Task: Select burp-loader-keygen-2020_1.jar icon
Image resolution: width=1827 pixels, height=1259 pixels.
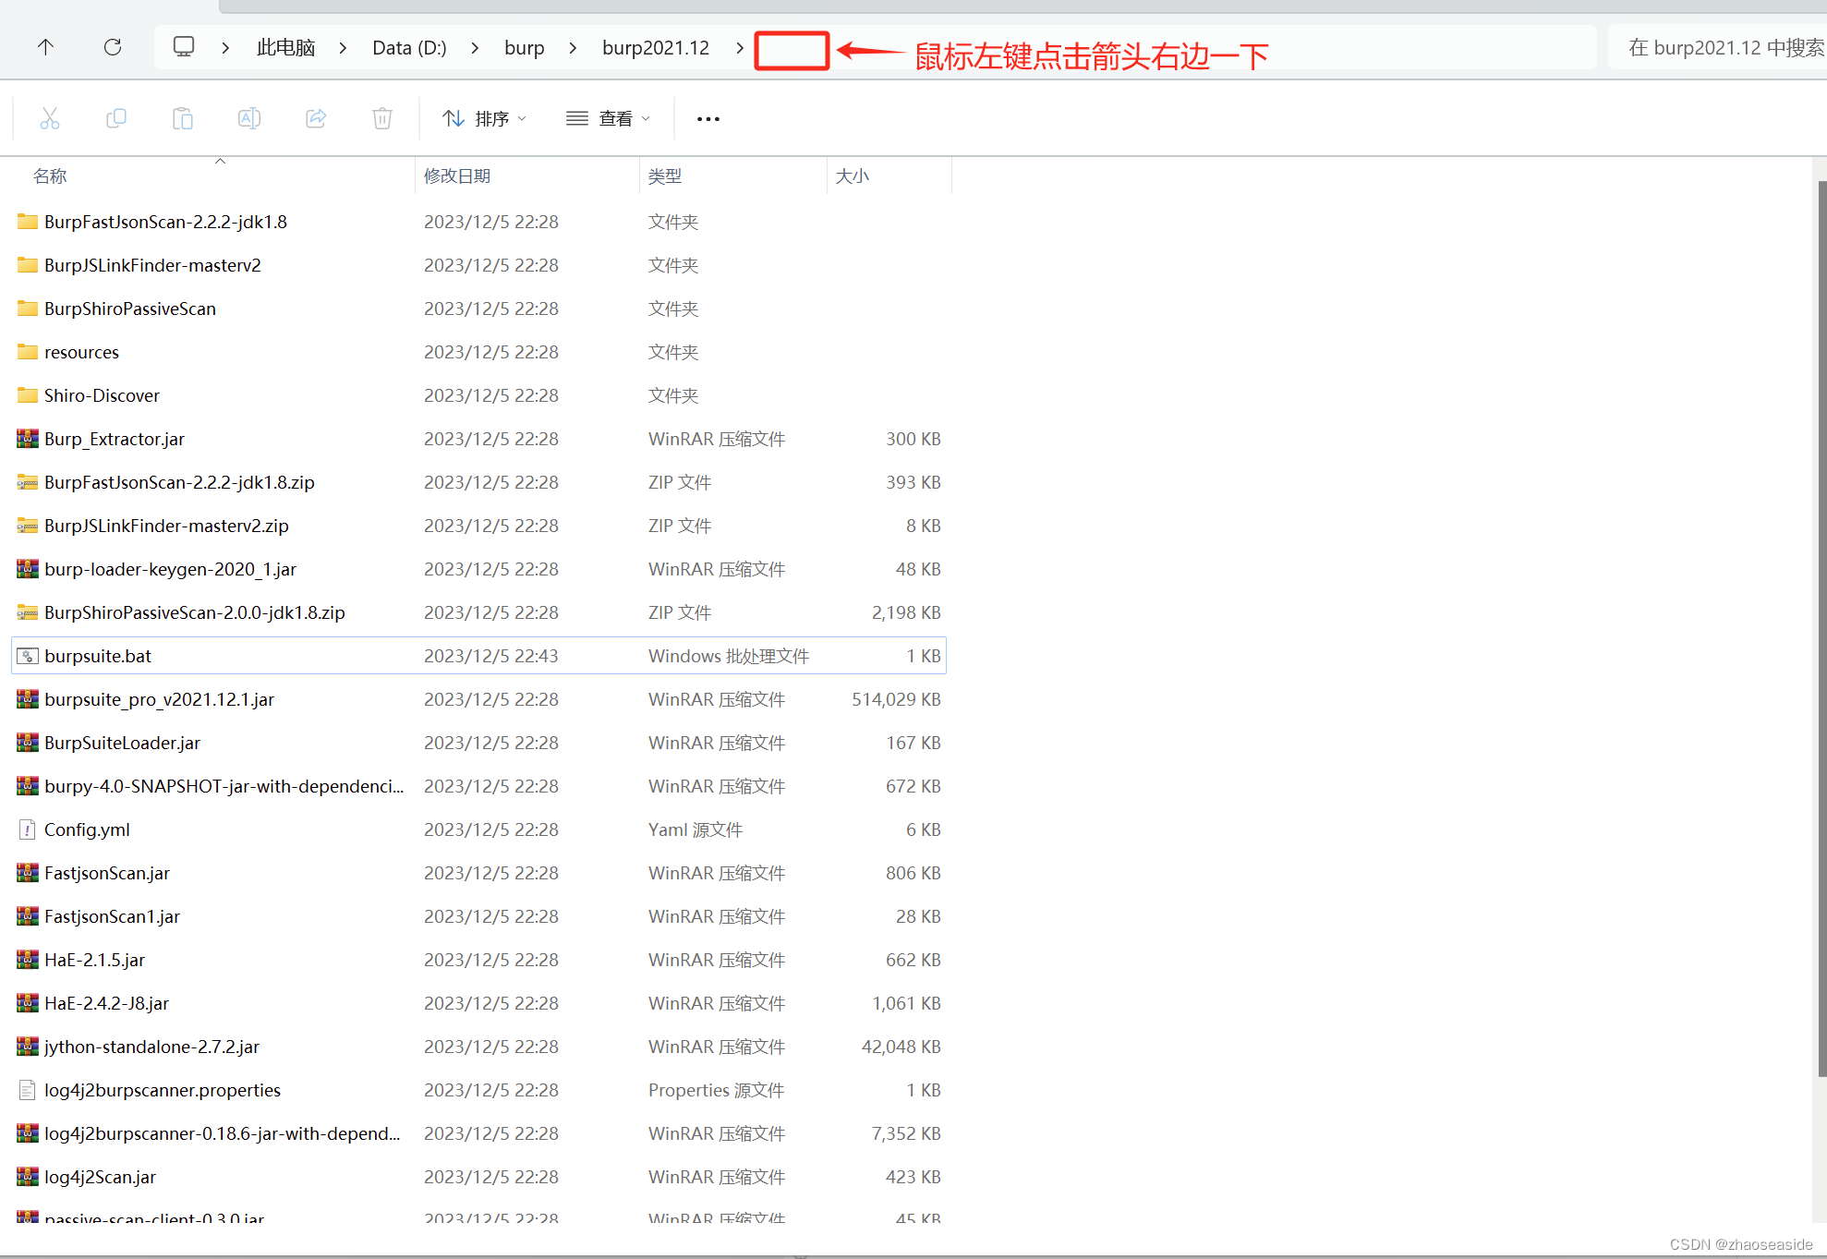Action: coord(28,569)
